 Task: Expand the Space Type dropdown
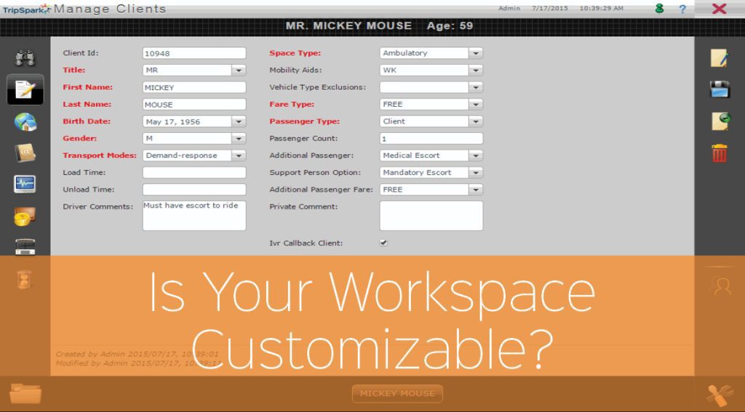point(476,53)
